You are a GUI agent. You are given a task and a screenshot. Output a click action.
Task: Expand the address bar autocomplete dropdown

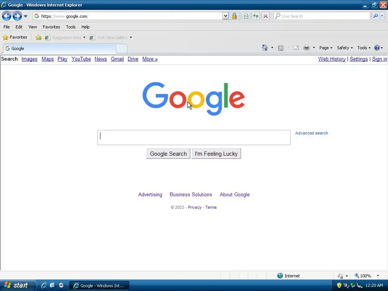(225, 16)
